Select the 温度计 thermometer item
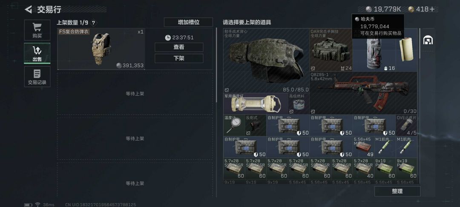The image size is (460, 207). (x=234, y=125)
